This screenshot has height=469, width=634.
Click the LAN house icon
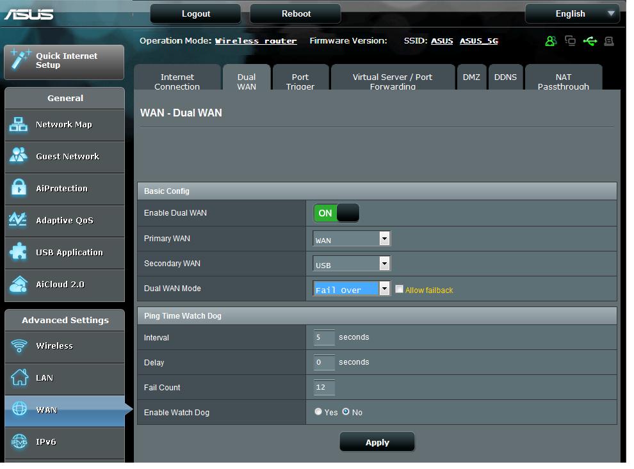[19, 377]
